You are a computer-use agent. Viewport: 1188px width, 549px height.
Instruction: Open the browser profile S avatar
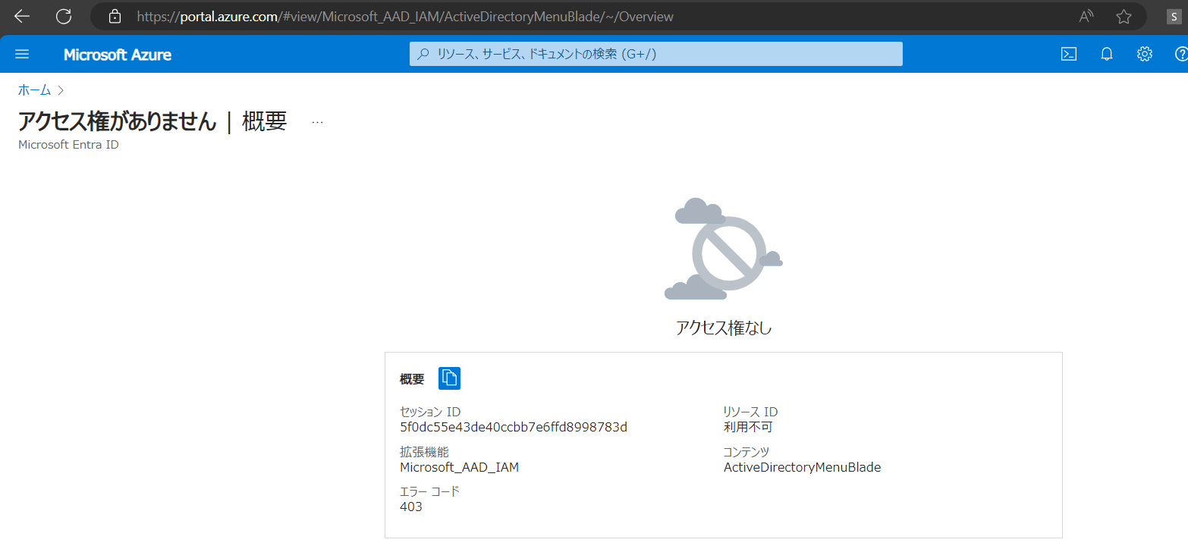1174,16
